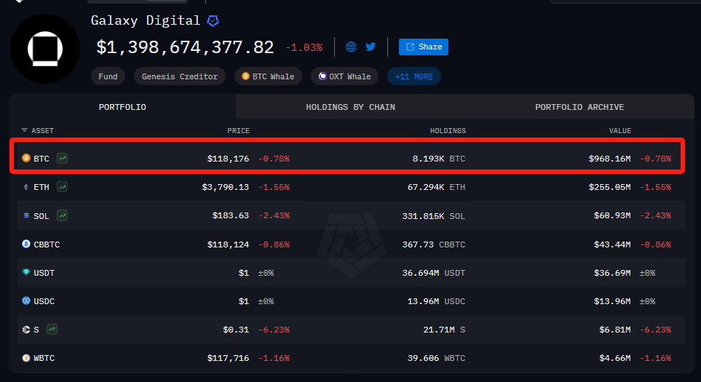Expand the +11 MORE tags

pos(414,76)
